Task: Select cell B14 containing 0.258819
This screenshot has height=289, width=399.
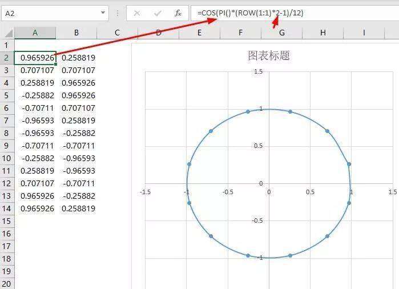Action: (76, 208)
